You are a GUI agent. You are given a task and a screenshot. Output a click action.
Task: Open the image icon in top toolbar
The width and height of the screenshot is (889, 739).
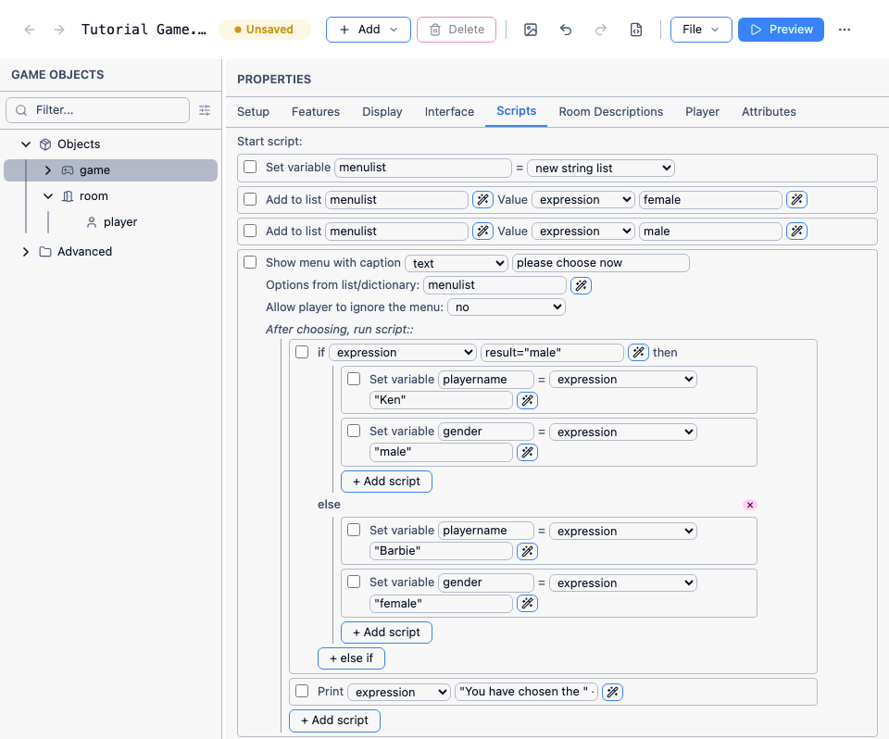click(x=530, y=30)
